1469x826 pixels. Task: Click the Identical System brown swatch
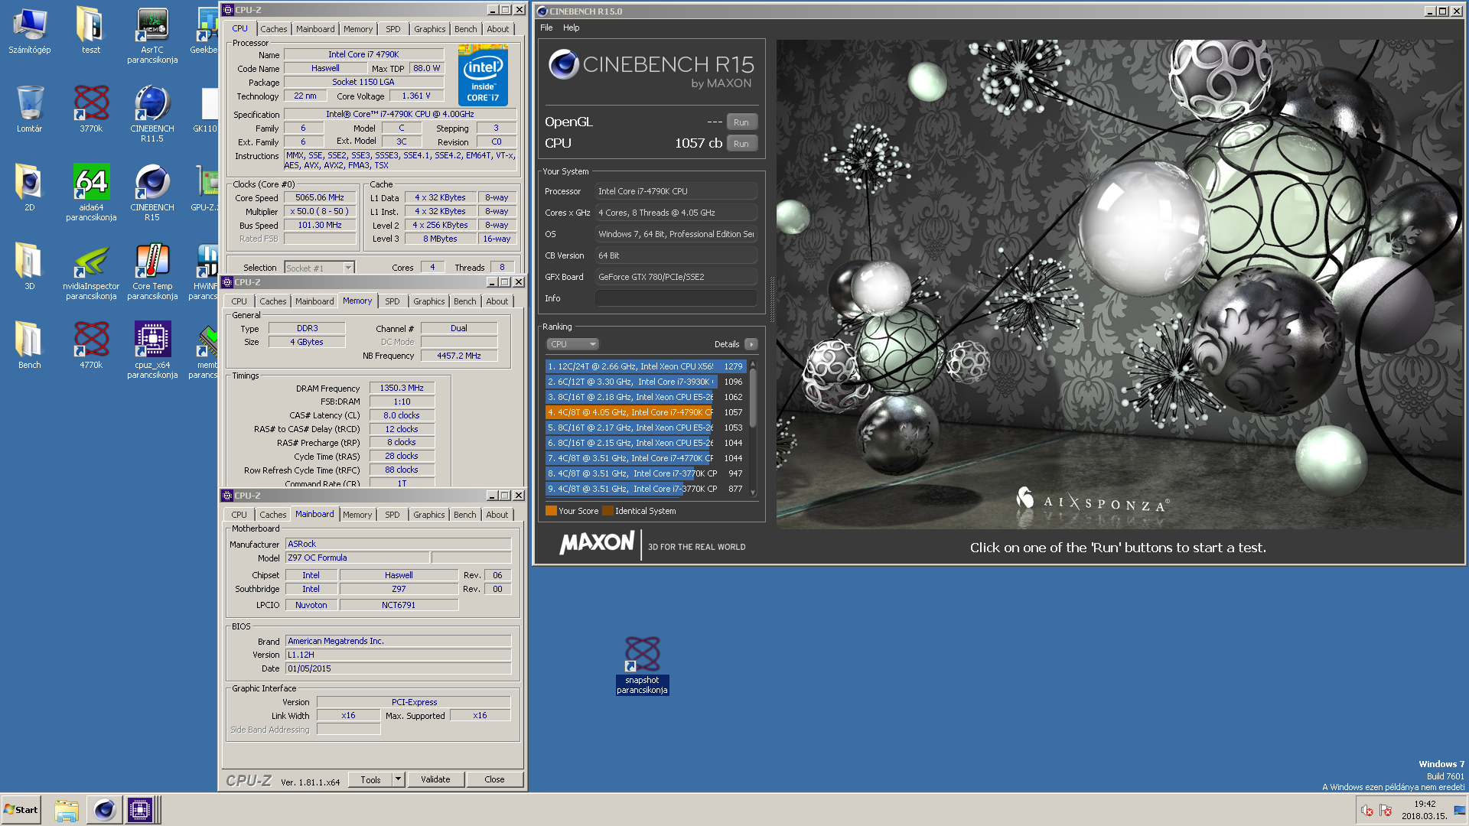(x=607, y=511)
